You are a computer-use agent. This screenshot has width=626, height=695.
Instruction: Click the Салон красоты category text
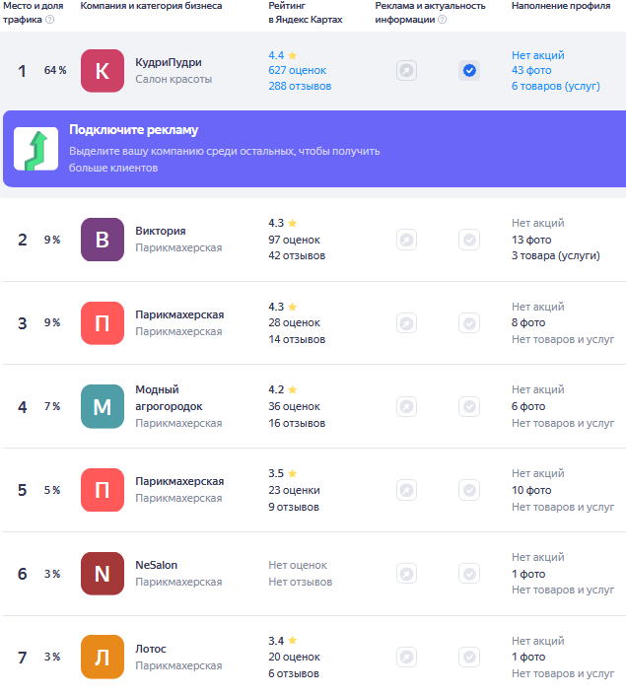click(x=174, y=79)
